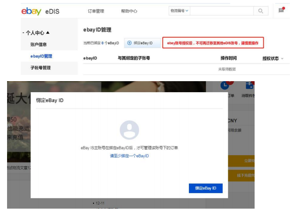Expand the 授权状态 column filter
The image size is (293, 217).
(282, 59)
